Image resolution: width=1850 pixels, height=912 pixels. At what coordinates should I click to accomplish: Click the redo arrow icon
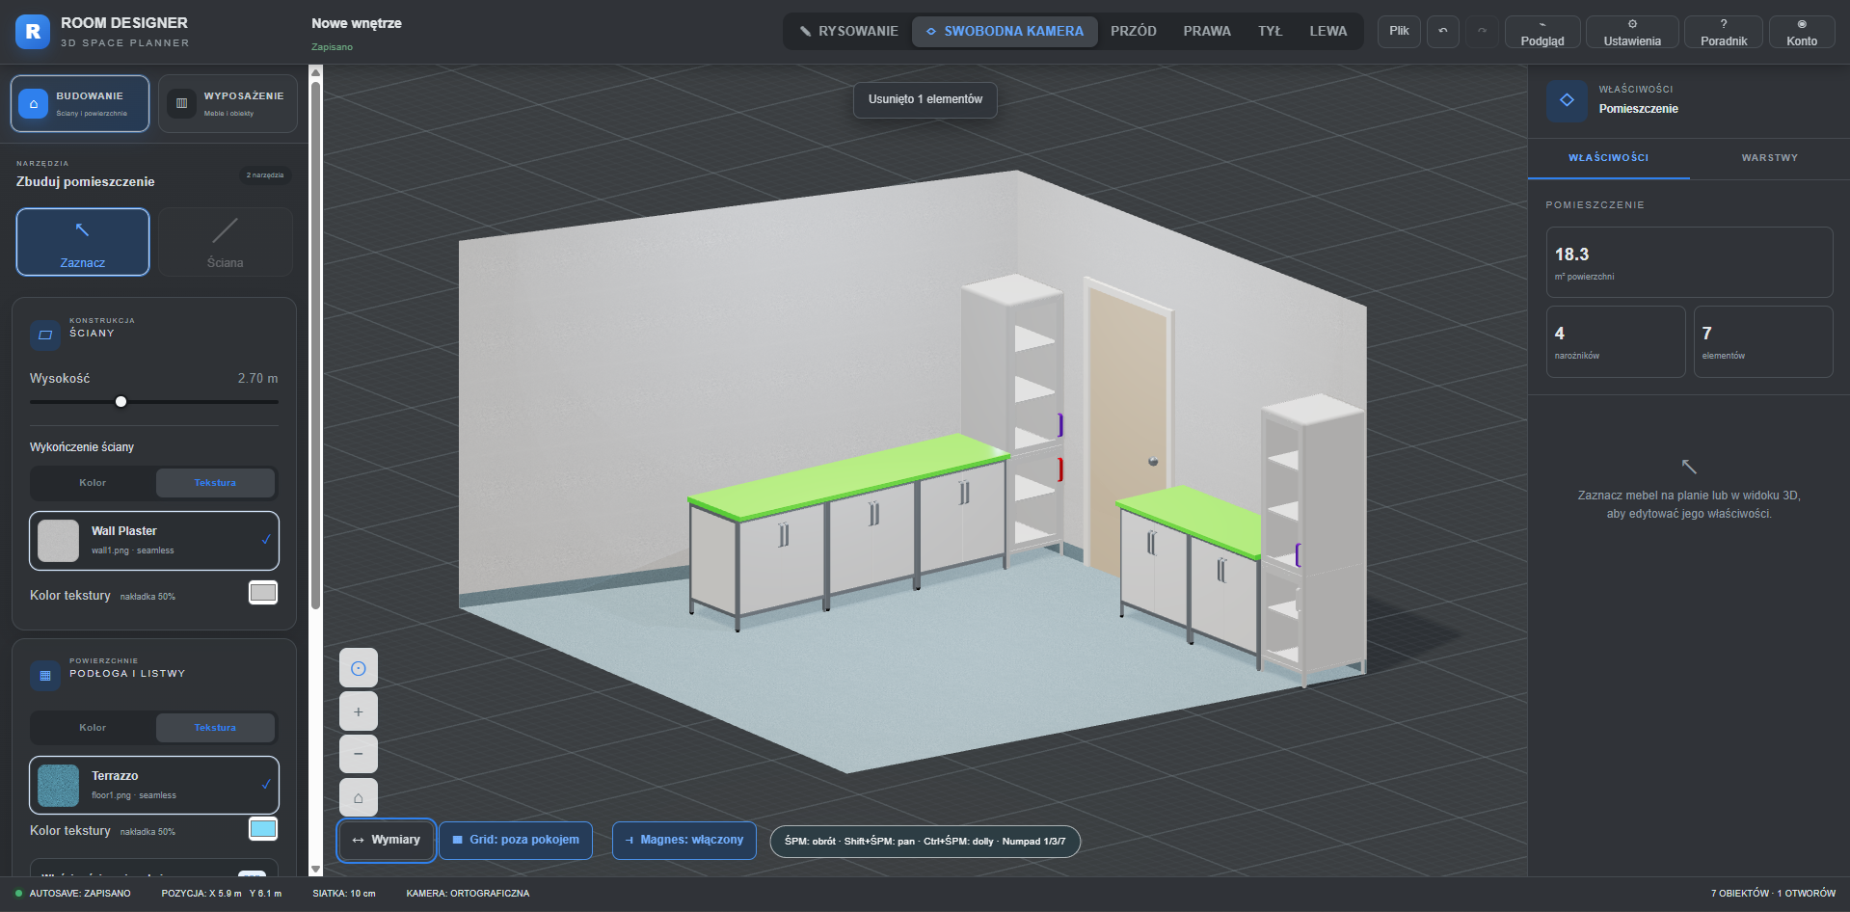(1482, 31)
